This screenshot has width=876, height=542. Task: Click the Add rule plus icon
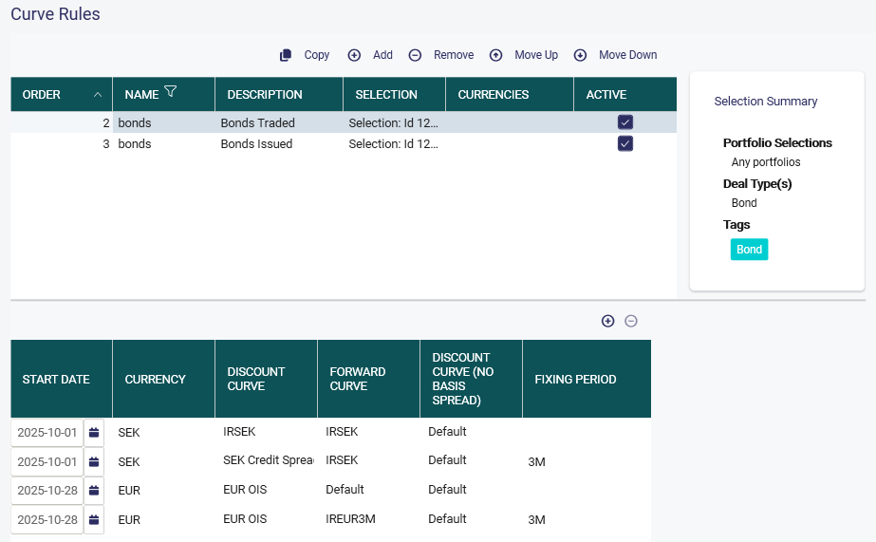tap(354, 55)
